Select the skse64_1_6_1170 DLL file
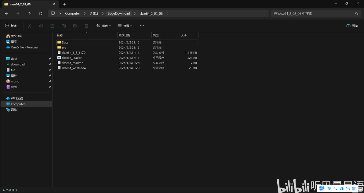Viewport: 364px width, 193px height. 127,53
